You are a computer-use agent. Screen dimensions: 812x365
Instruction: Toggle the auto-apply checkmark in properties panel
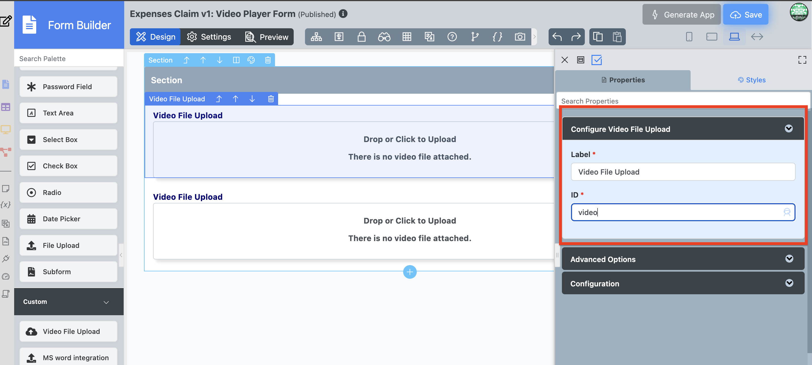tap(596, 60)
